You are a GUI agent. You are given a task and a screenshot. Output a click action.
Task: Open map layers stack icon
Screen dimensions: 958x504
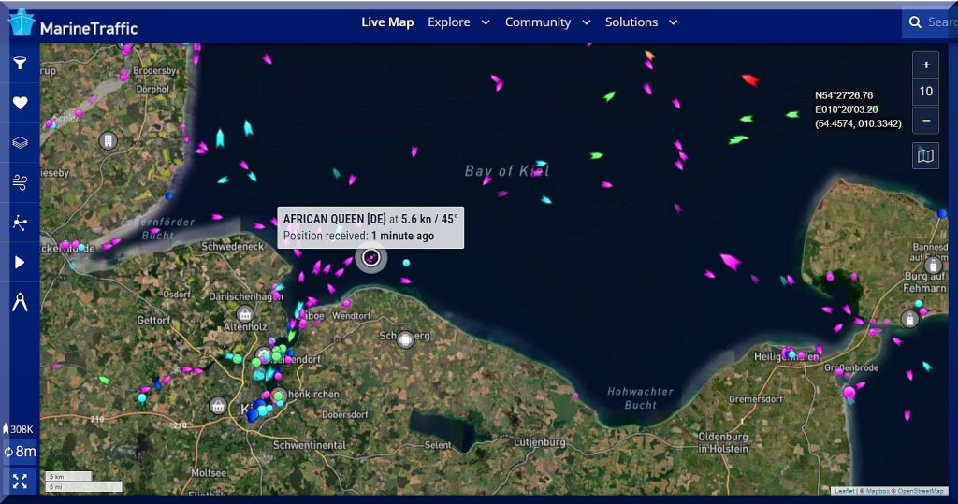(x=21, y=142)
